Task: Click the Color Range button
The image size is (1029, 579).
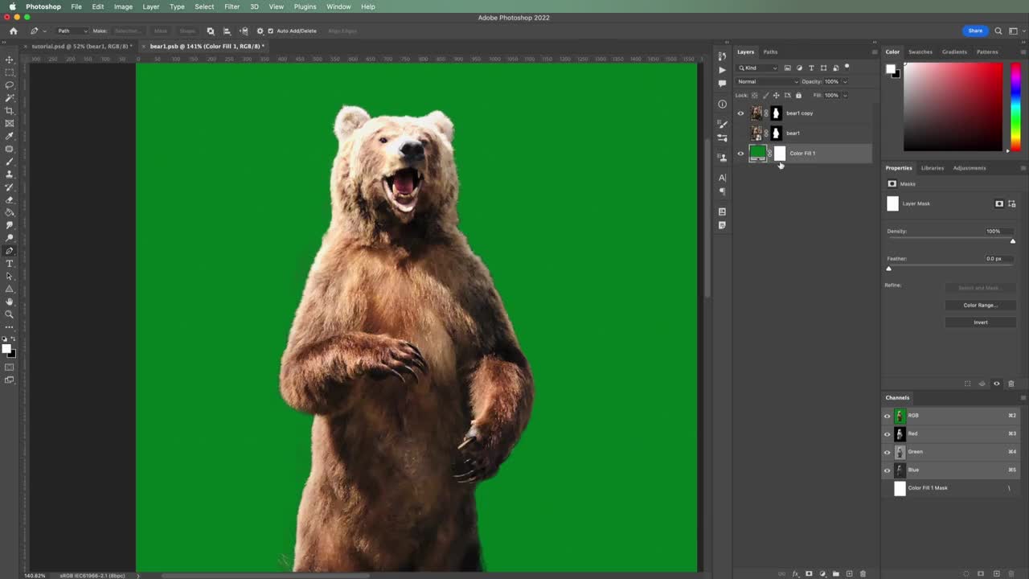Action: coord(980,306)
